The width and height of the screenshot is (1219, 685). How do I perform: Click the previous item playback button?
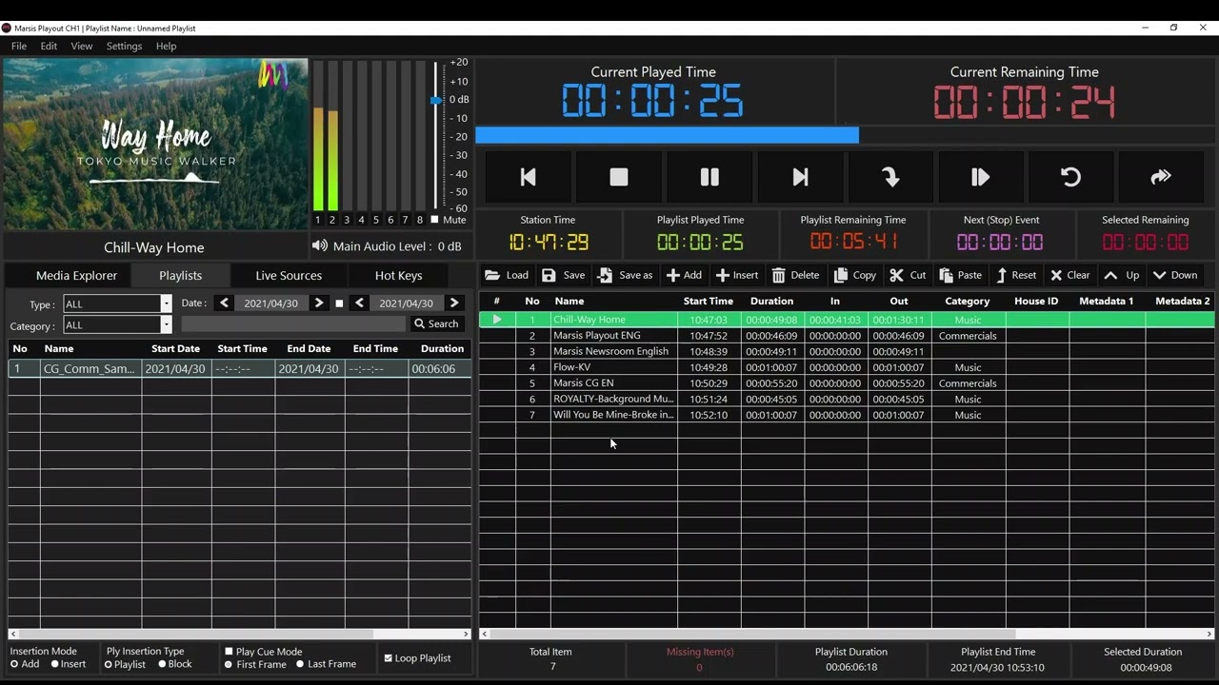pos(528,177)
